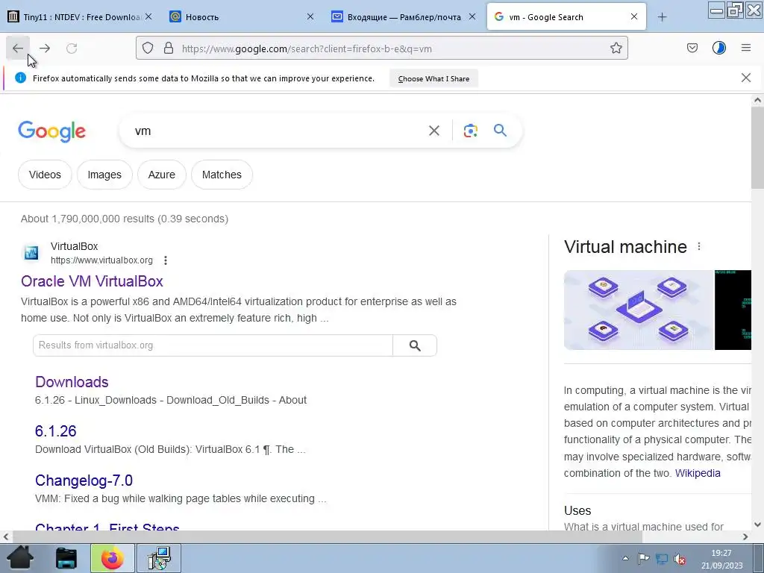Click the magnifier button for virtualbox.org results
Viewport: 764px width, 573px height.
[x=415, y=345]
